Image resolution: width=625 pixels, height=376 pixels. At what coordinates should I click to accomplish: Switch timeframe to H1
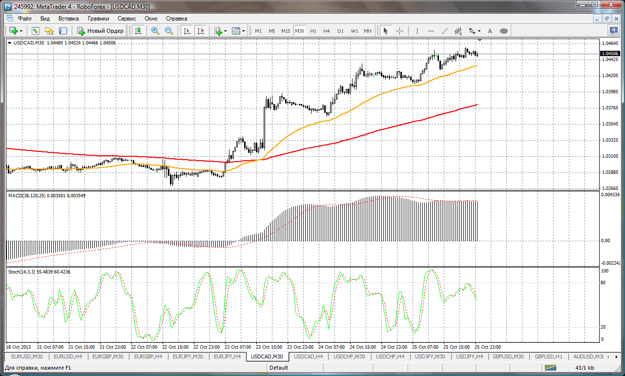(313, 31)
